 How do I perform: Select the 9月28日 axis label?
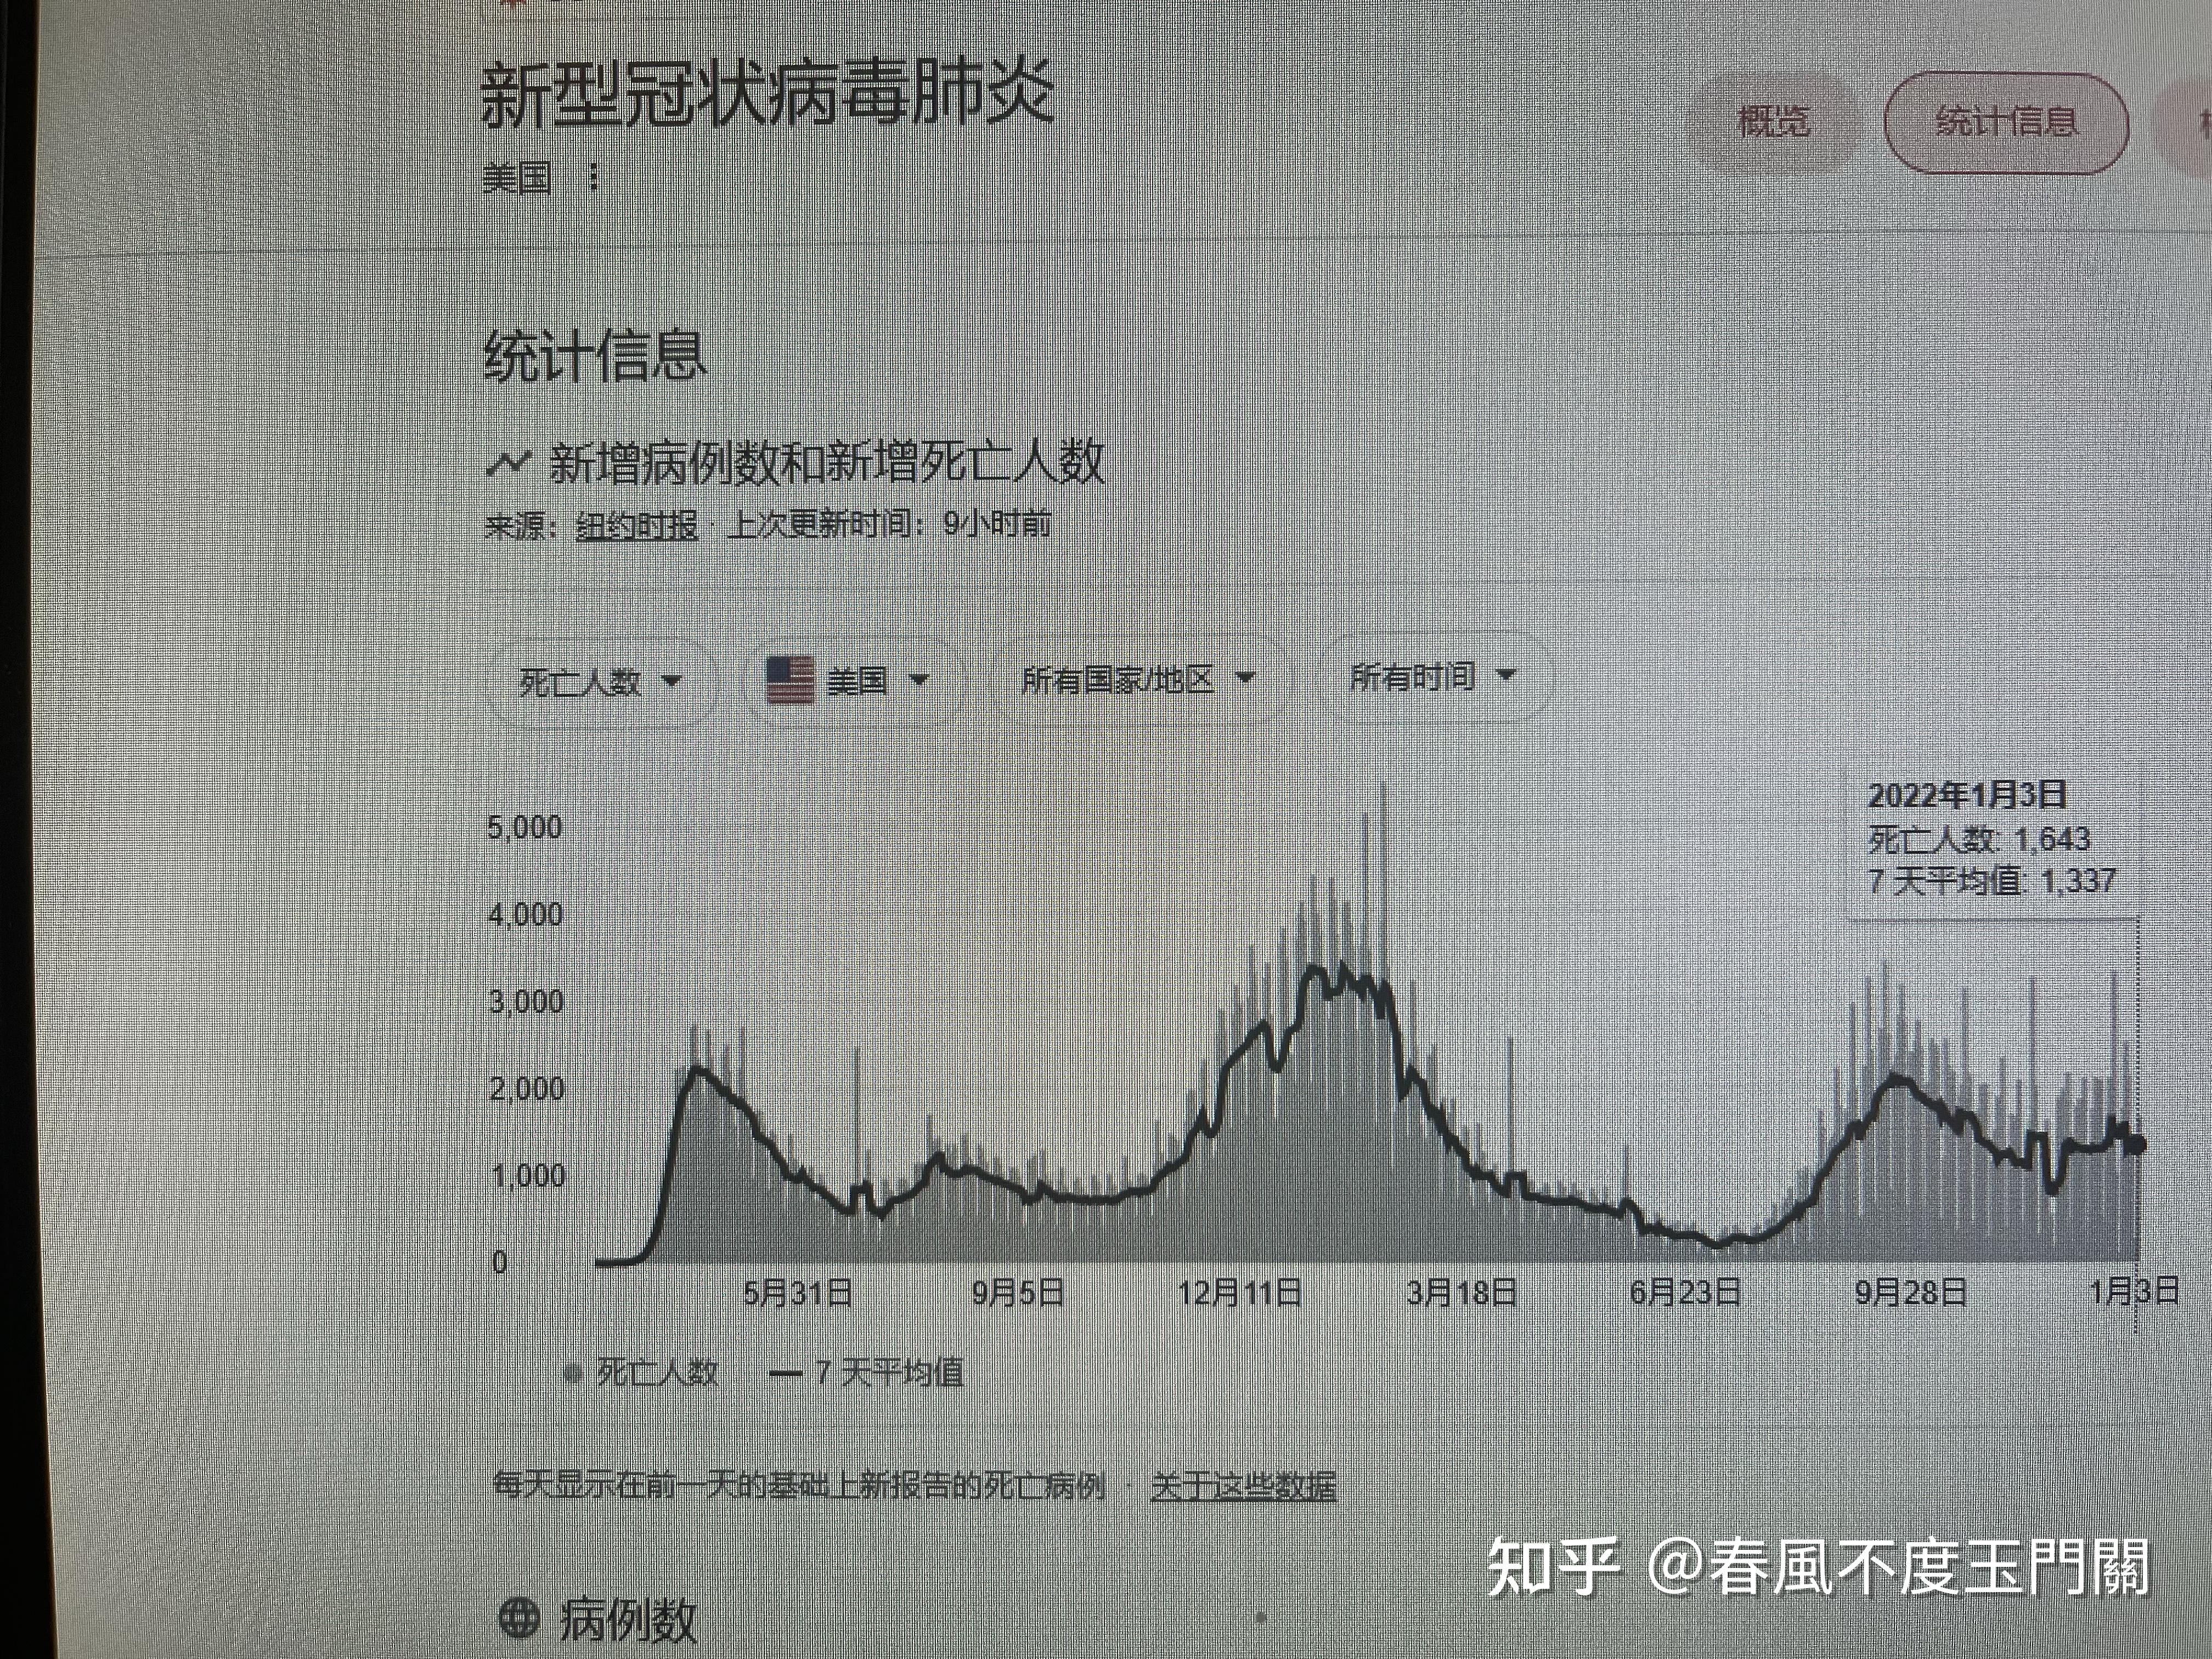1910,1292
